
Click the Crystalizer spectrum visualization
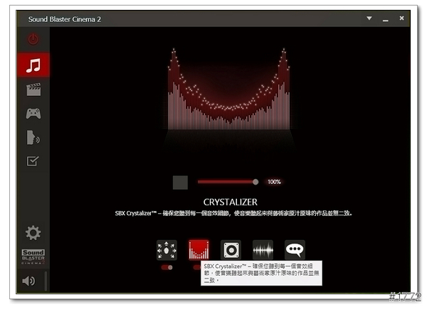coord(228,89)
